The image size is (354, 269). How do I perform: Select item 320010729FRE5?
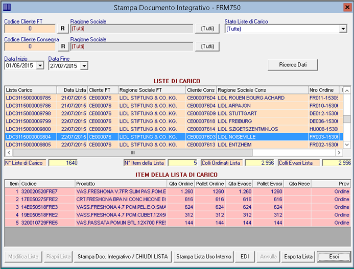pyautogui.click(x=178, y=223)
